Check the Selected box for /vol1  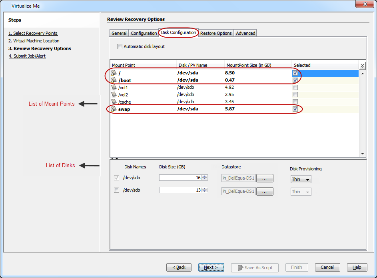pos(295,87)
